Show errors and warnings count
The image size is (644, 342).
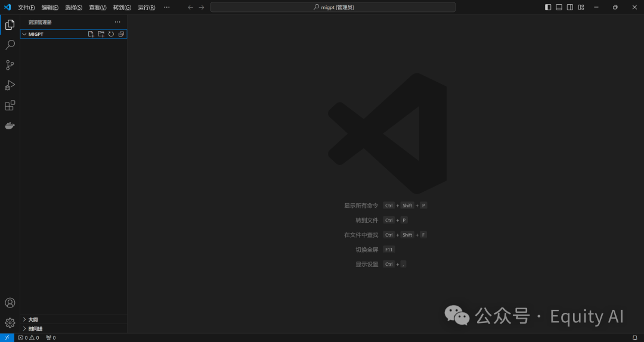pyautogui.click(x=29, y=337)
